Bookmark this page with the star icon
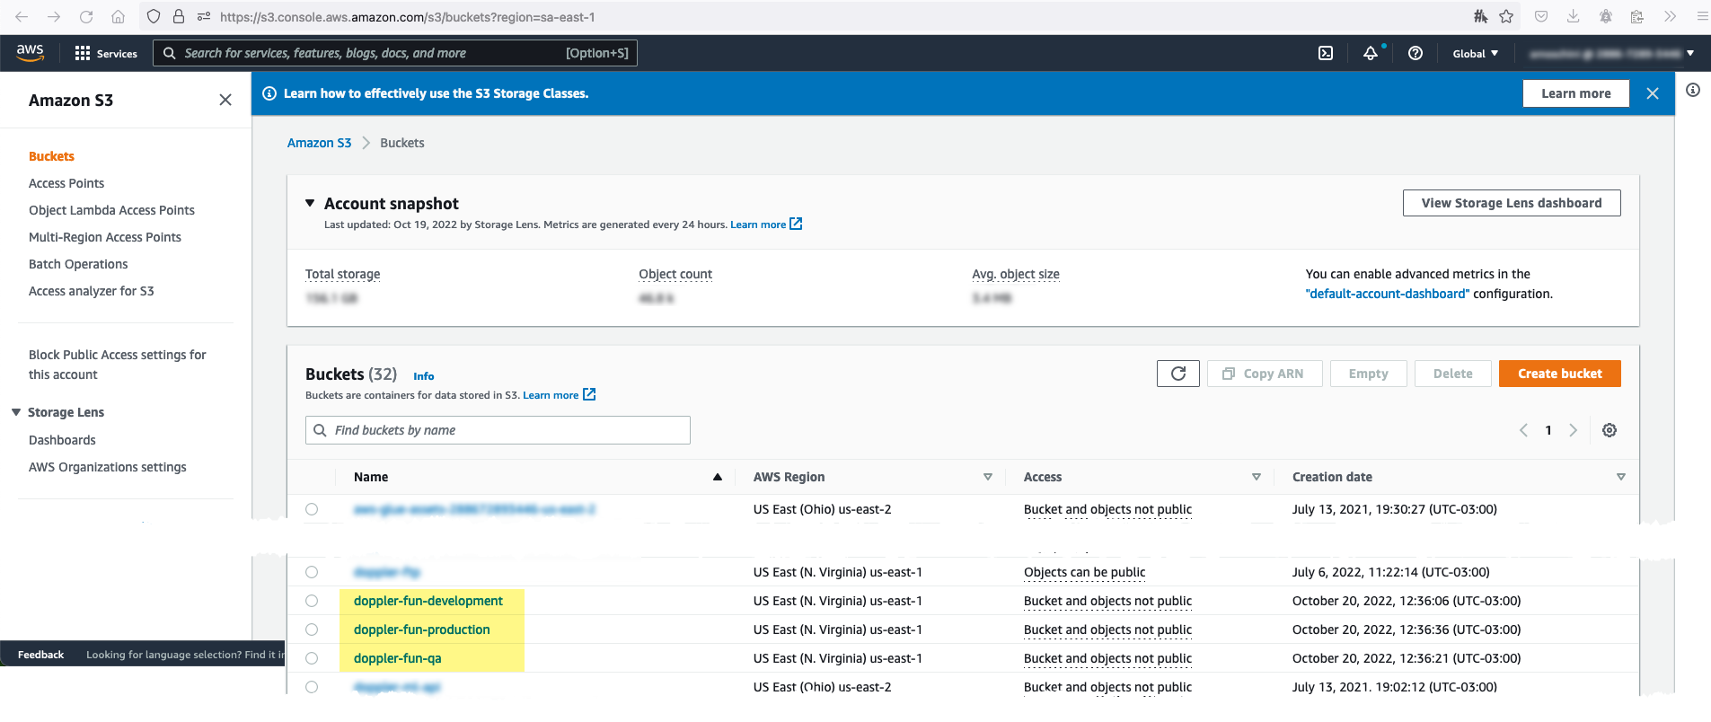 [x=1506, y=16]
